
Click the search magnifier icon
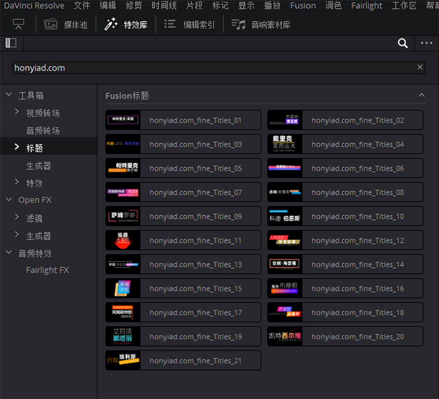point(403,43)
